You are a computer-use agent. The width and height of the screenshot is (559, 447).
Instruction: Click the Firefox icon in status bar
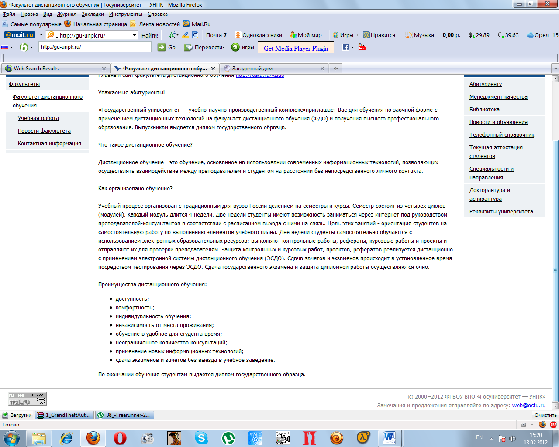coord(542,424)
